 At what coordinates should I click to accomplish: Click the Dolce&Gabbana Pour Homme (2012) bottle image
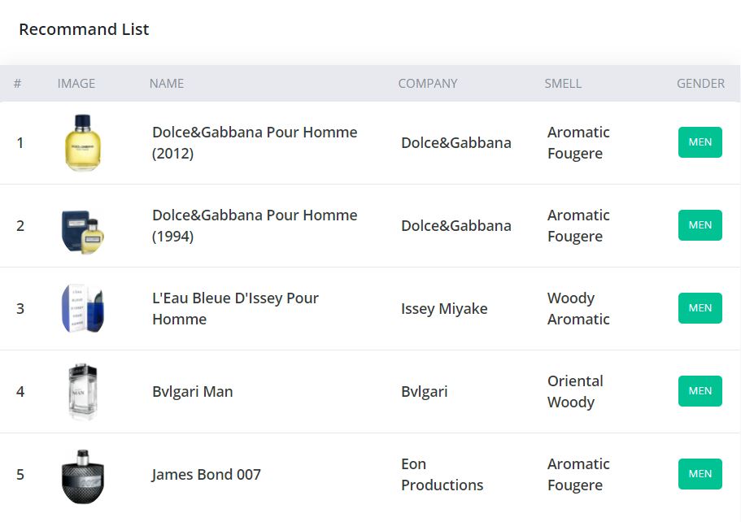tap(82, 143)
